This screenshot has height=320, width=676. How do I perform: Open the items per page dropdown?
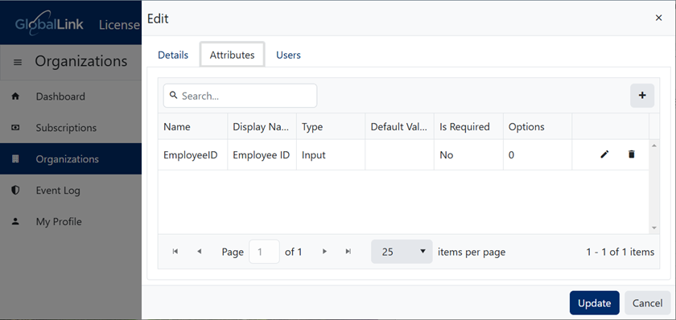pyautogui.click(x=402, y=252)
